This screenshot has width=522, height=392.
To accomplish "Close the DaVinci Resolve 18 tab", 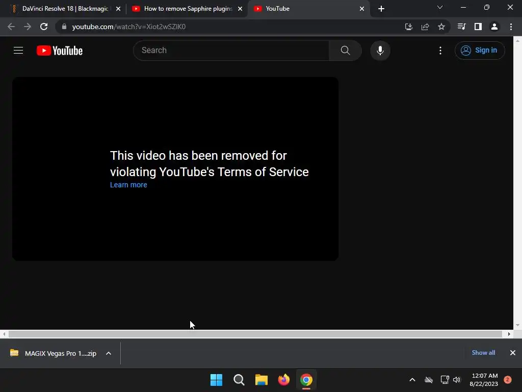I will coord(118,9).
